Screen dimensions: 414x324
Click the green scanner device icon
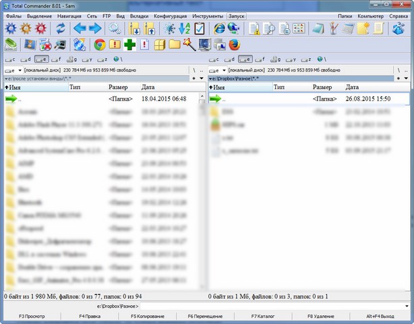click(x=11, y=45)
